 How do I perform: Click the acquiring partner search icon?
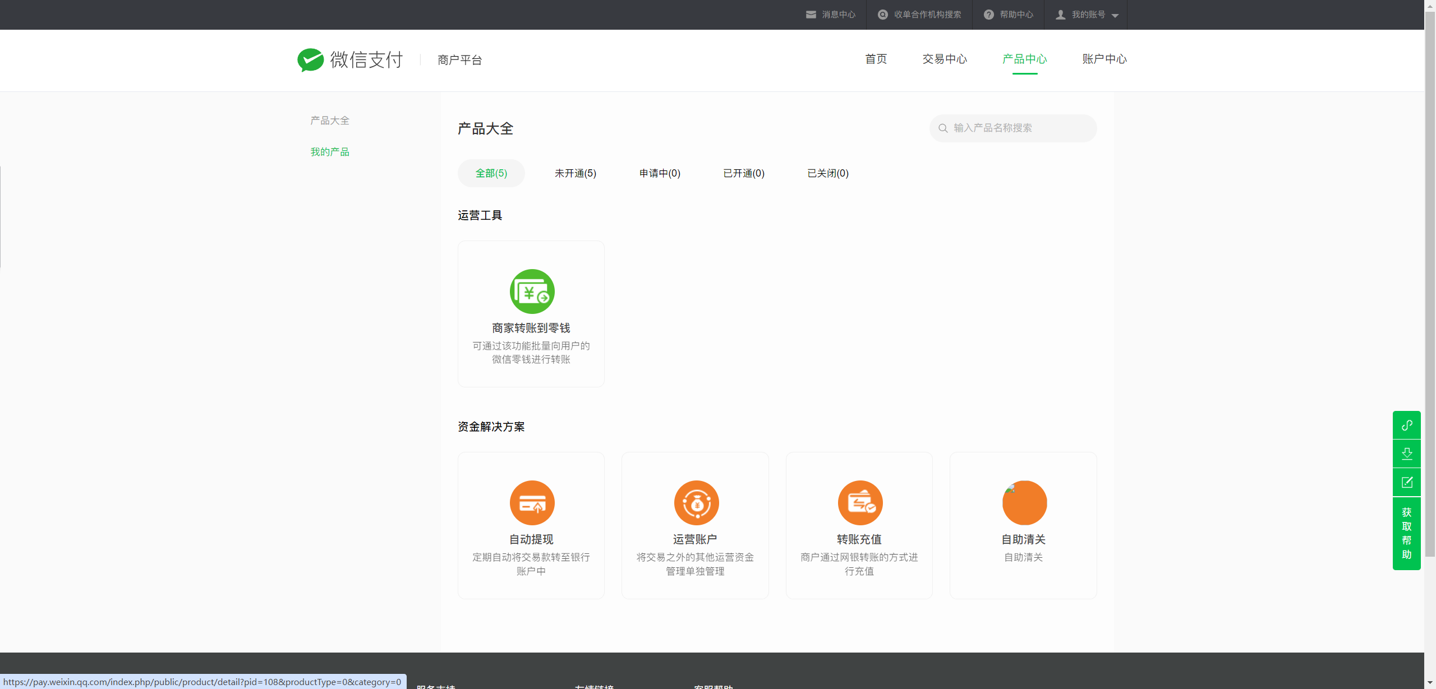tap(882, 15)
